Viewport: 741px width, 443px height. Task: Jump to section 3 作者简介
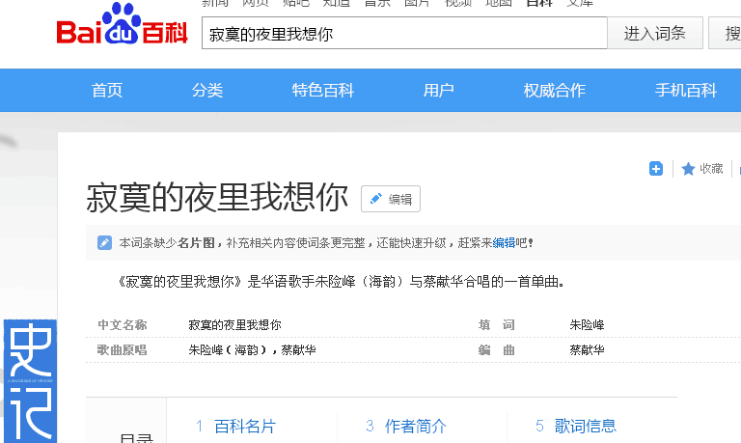(414, 426)
